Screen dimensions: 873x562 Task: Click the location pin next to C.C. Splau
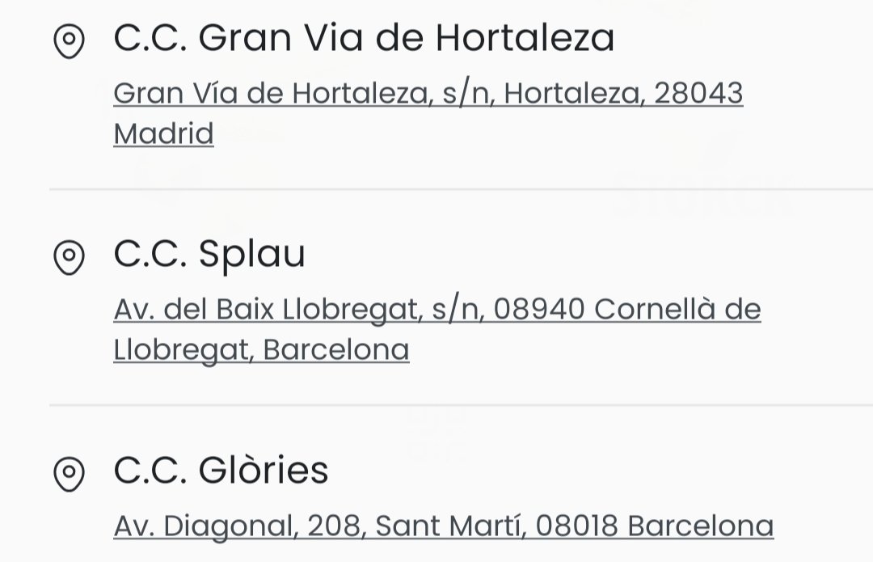point(69,257)
